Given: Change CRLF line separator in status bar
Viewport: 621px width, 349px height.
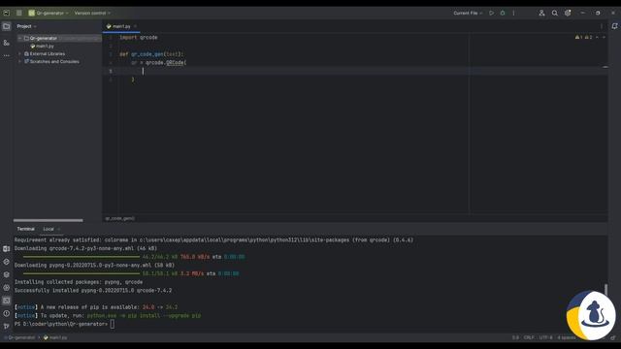Looking at the screenshot, I should [529, 338].
